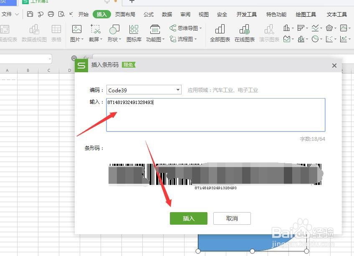Open the name box dropdown arrow

click(x=50, y=59)
